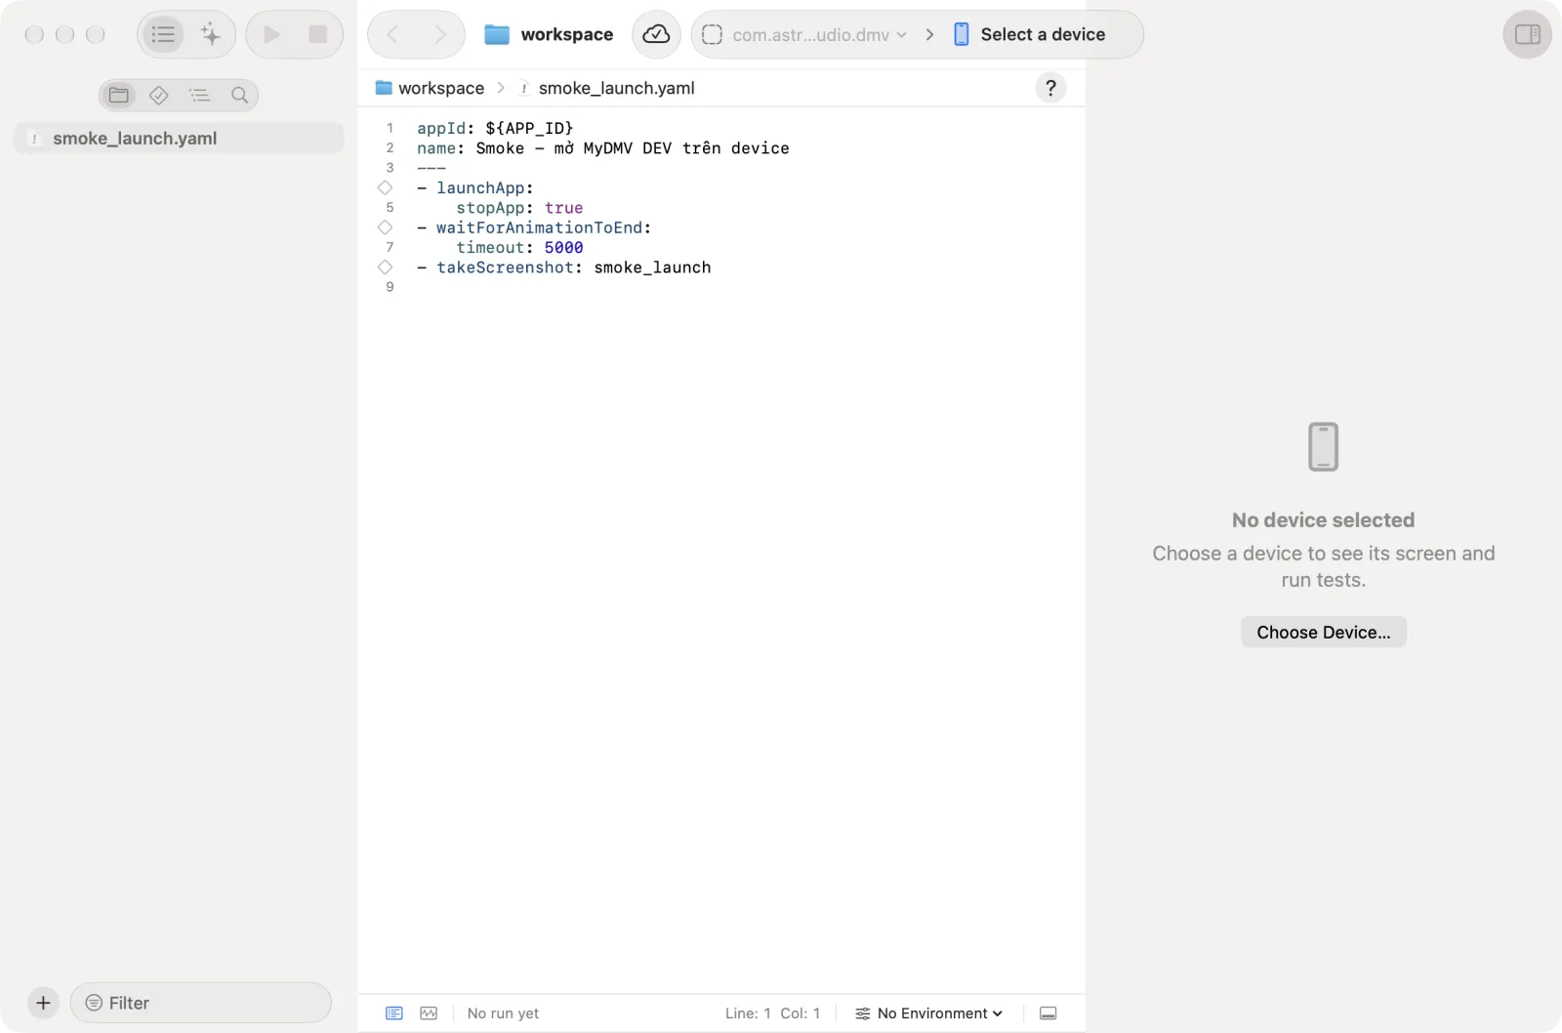Image resolution: width=1562 pixels, height=1033 pixels.
Task: Toggle the right inspector panel icon
Action: [1527, 35]
